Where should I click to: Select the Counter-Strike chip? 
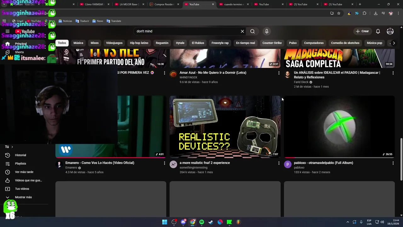(272, 43)
